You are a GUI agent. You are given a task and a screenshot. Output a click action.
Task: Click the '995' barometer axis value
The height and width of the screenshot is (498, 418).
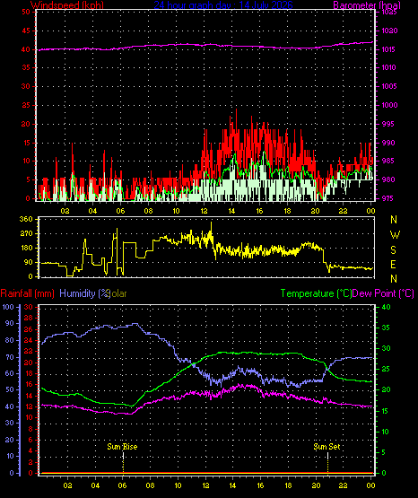pos(388,124)
